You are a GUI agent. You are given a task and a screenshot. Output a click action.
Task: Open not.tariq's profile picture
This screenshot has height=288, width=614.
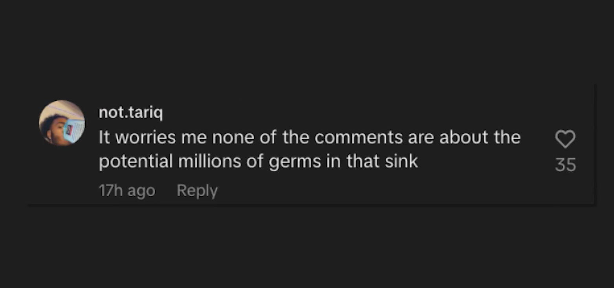(x=62, y=123)
